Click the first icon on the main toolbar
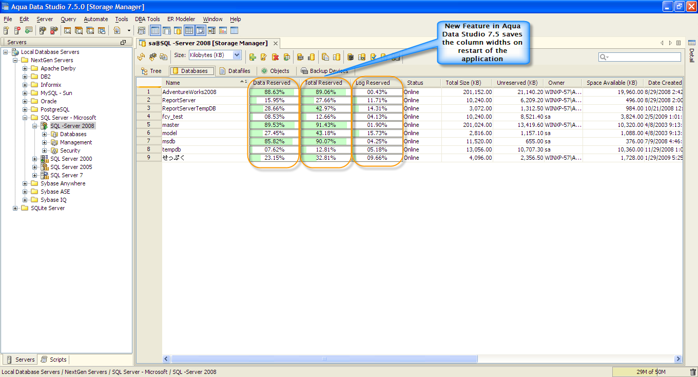 tap(6, 31)
